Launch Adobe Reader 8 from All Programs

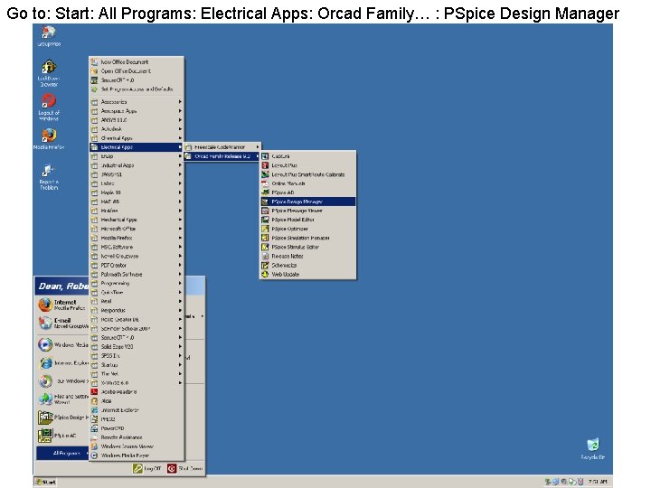click(137, 391)
